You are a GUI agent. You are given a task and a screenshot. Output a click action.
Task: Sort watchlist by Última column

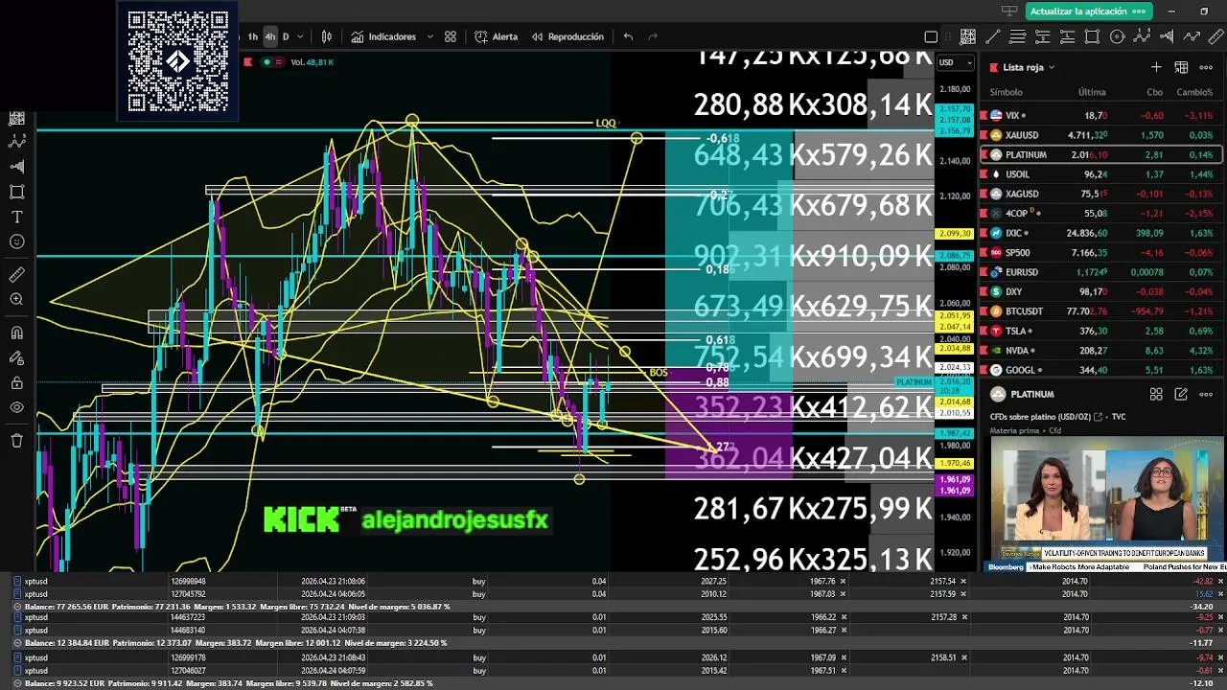[x=1092, y=92]
